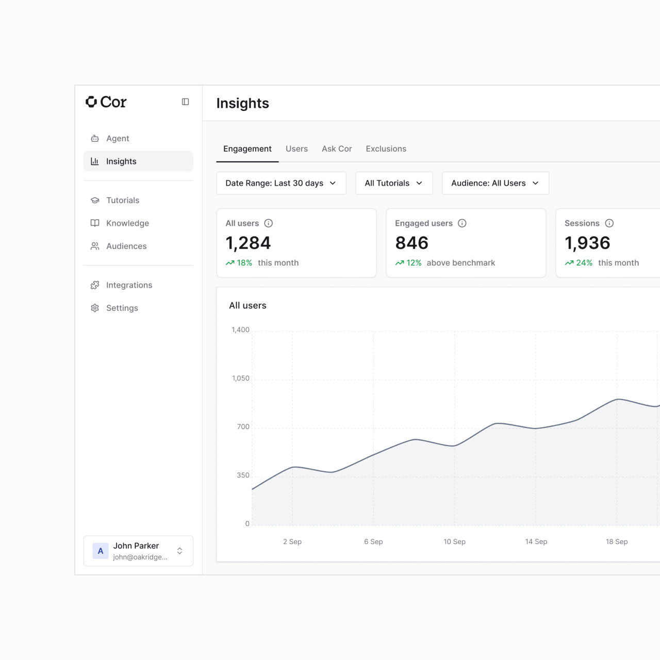The width and height of the screenshot is (660, 660).
Task: Open Integrations from the sidebar
Action: tap(138, 285)
